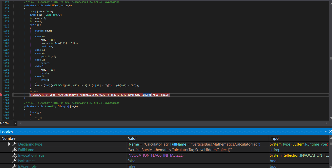Click the FullName property wrench icon
This screenshot has height=168, width=332.
(x=14, y=150)
